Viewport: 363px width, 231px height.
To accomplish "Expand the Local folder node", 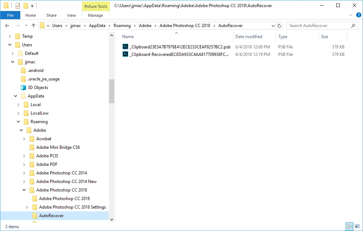I will coord(18,105).
